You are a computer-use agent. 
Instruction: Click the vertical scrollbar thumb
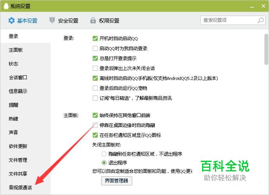point(266,49)
